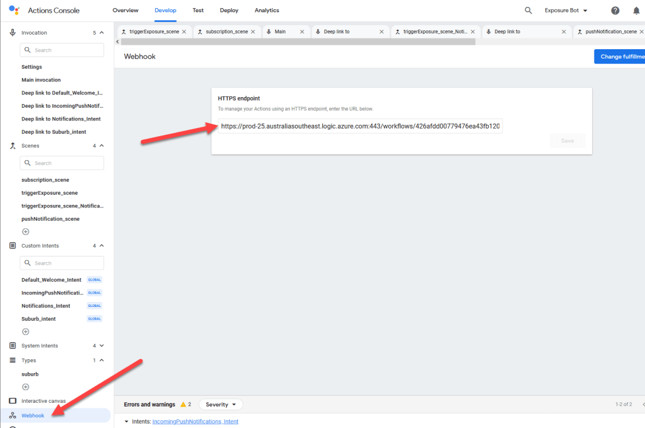The image size is (645, 428).
Task: Click the Change fulfillment button
Action: point(620,56)
